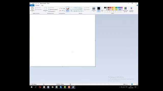This screenshot has width=163, height=91.
Task: Click the Copy button
Action: click(x=38, y=10)
